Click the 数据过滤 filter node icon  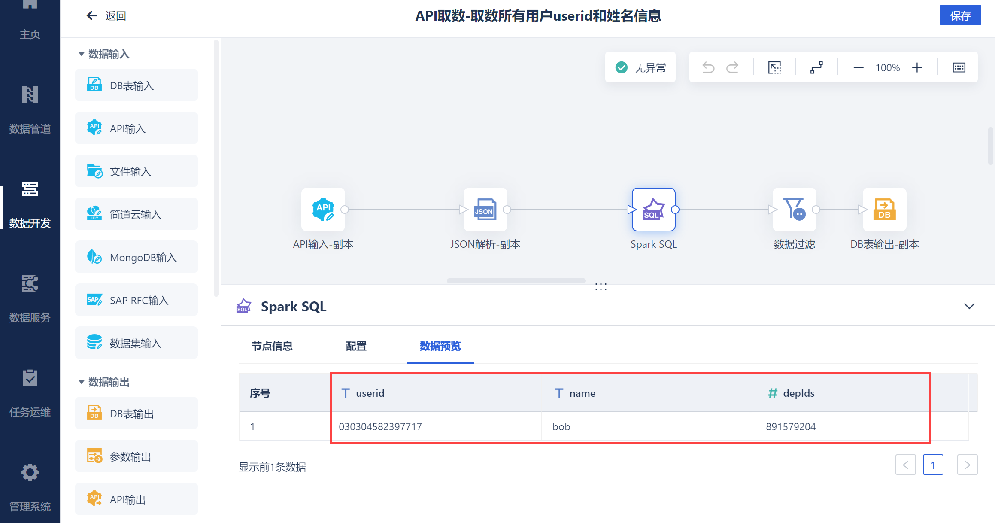pos(794,210)
